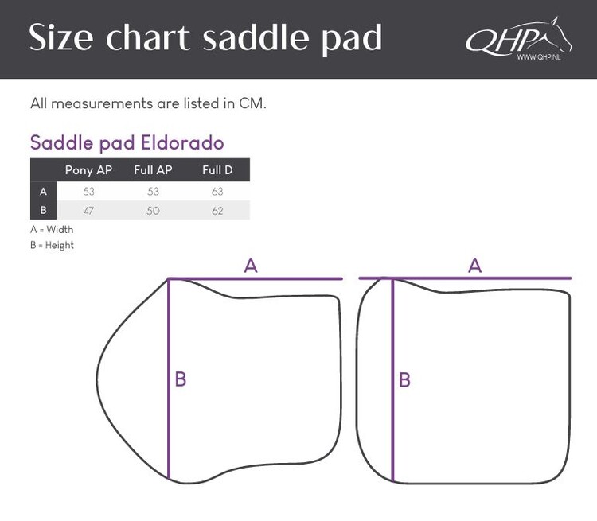Open the WWW.QHP.NL website text
The width and height of the screenshot is (597, 521).
click(538, 57)
